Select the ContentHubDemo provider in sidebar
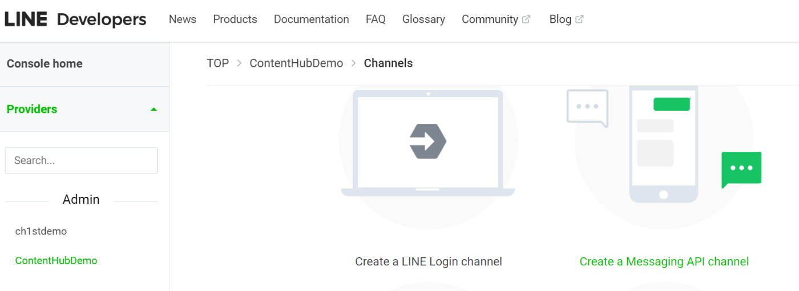This screenshot has width=799, height=291. tap(57, 261)
